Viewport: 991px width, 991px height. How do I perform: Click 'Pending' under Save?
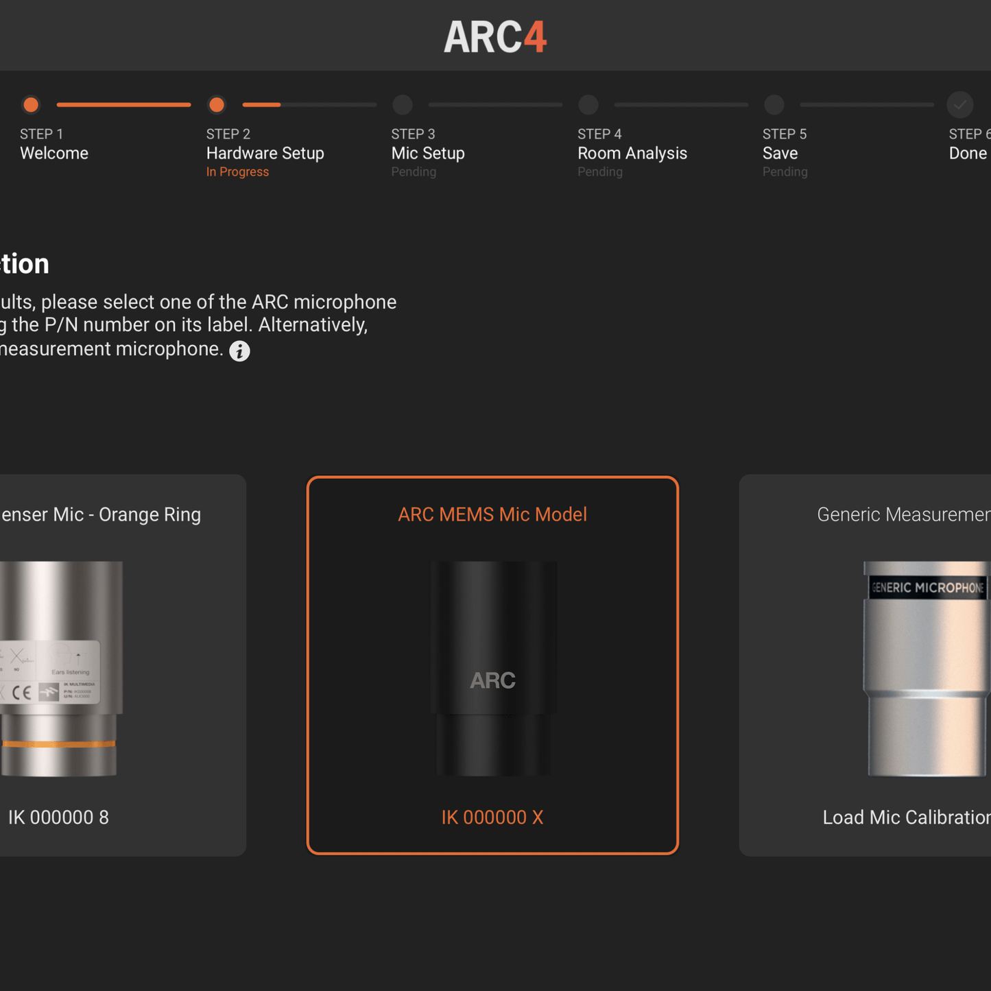click(x=785, y=172)
